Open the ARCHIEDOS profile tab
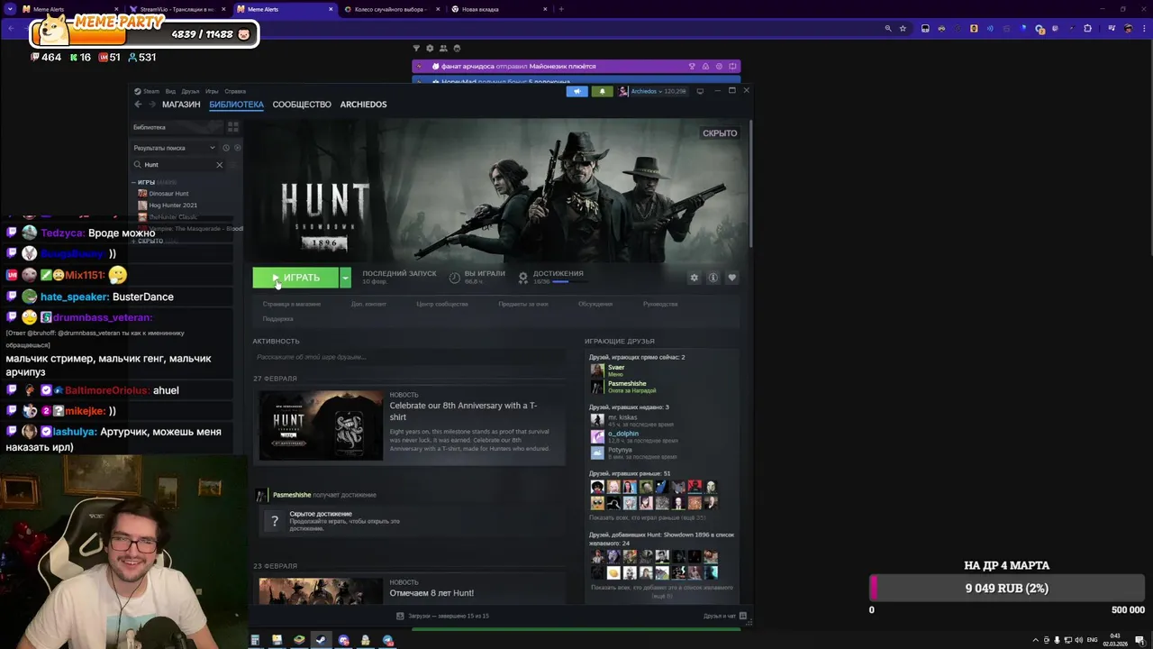Viewport: 1153px width, 649px height. [363, 105]
